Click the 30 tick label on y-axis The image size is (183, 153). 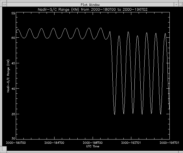click(x=12, y=138)
